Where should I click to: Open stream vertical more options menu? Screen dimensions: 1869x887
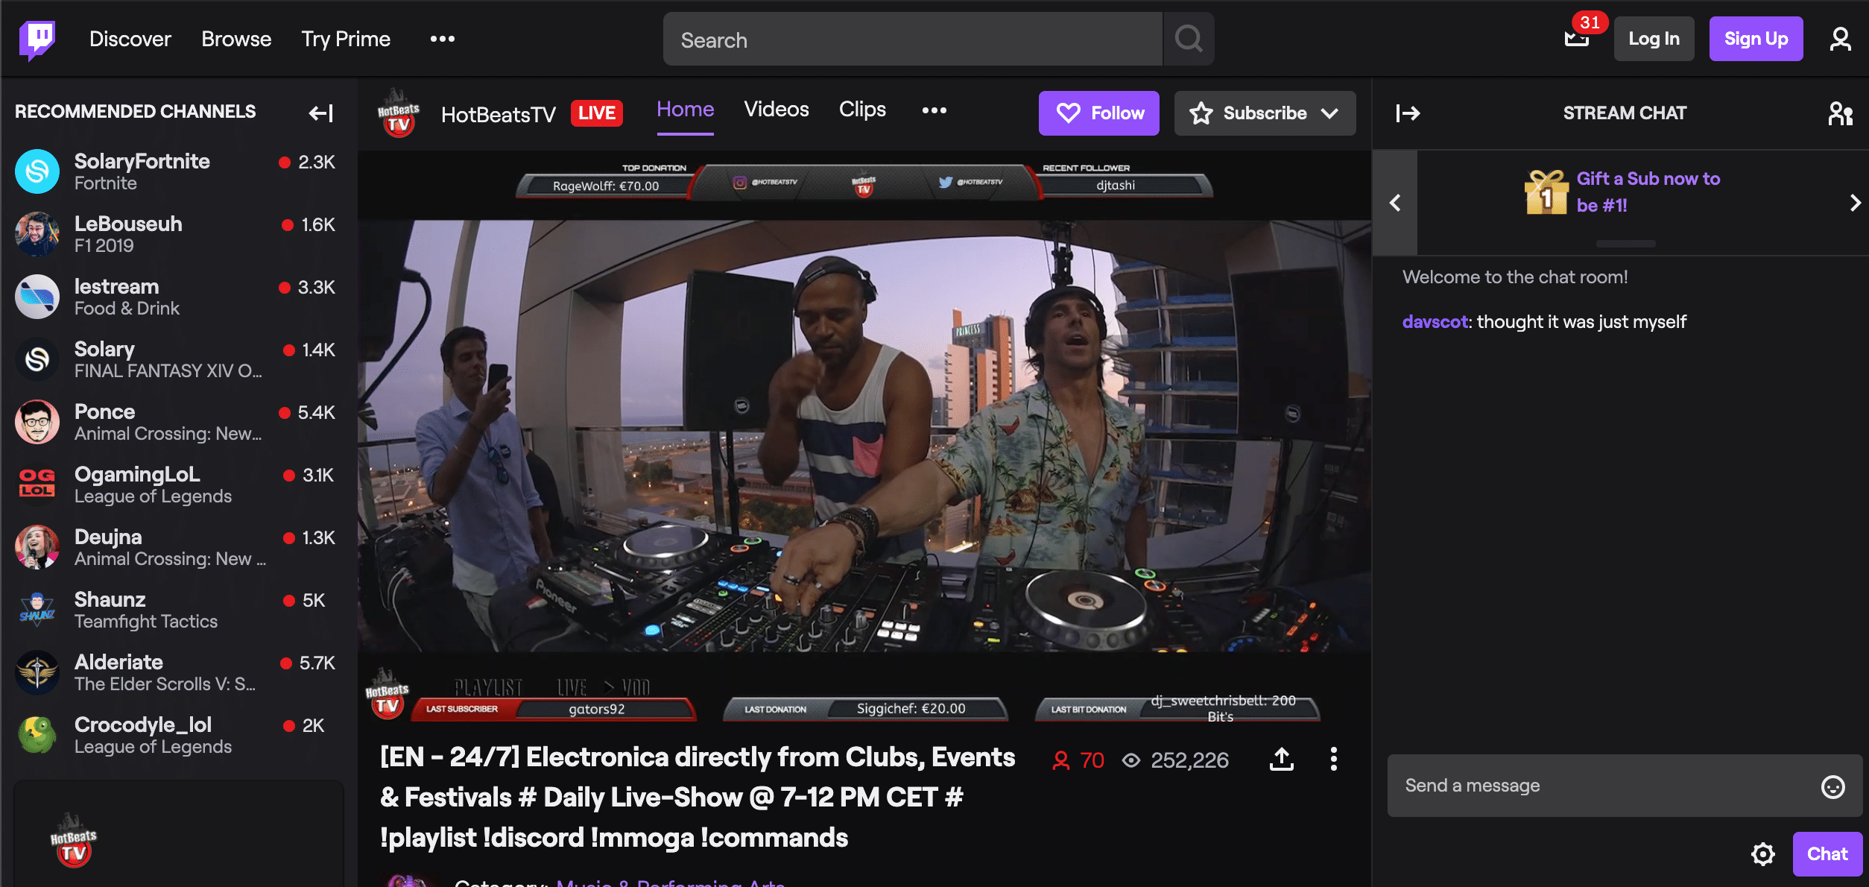pos(1333,760)
